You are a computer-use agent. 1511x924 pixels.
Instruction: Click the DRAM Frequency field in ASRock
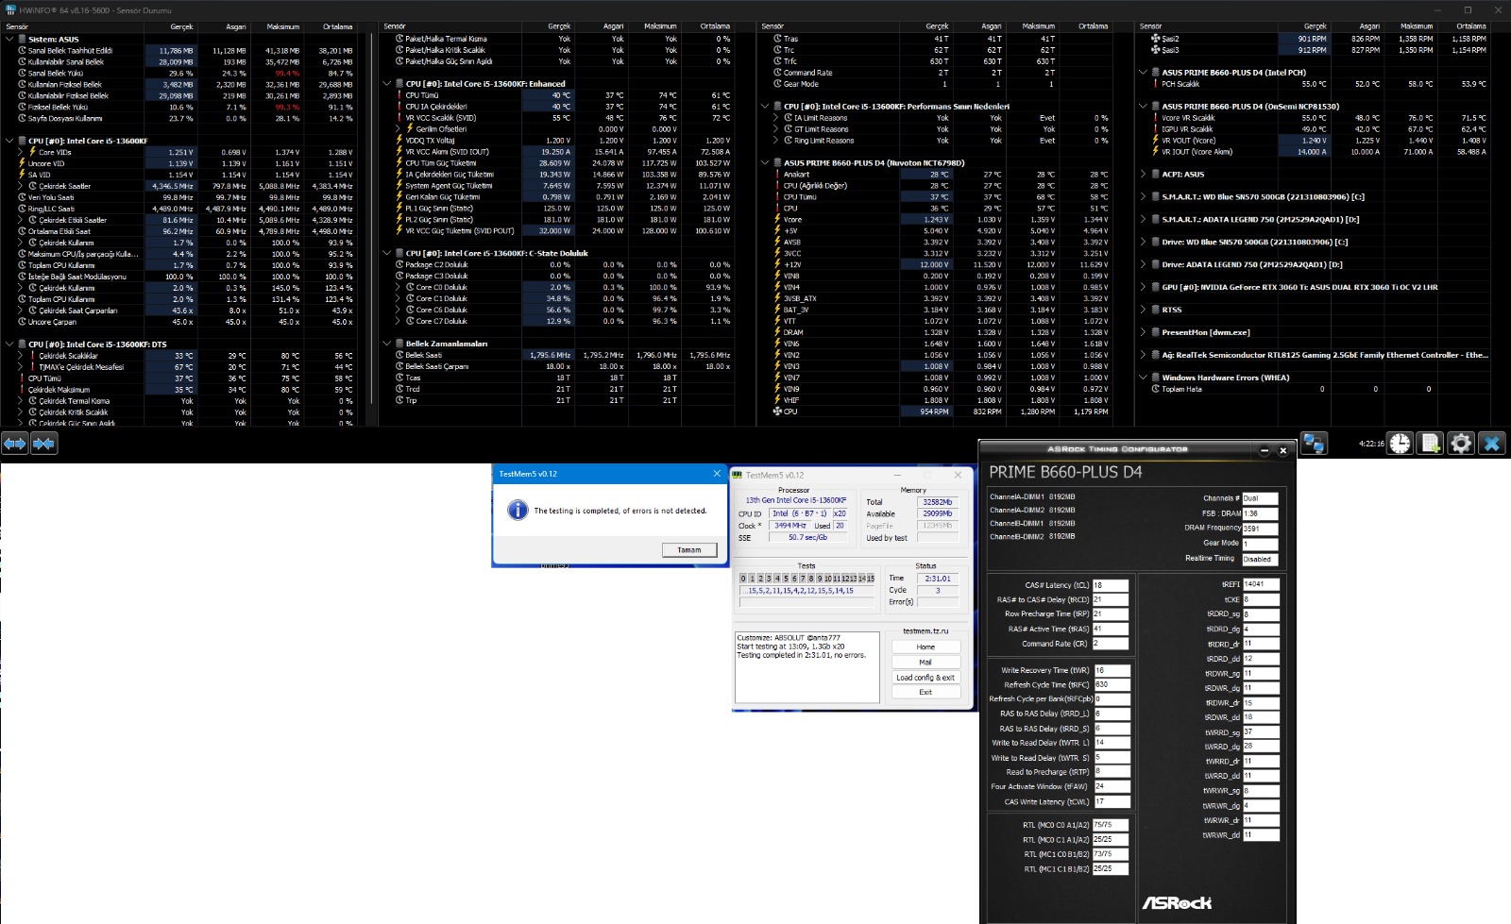point(1260,529)
